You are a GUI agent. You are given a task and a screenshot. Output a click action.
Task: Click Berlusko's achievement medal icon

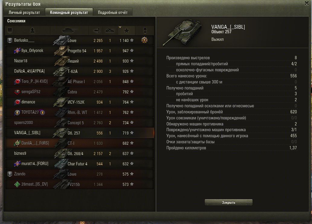[x=144, y=40]
